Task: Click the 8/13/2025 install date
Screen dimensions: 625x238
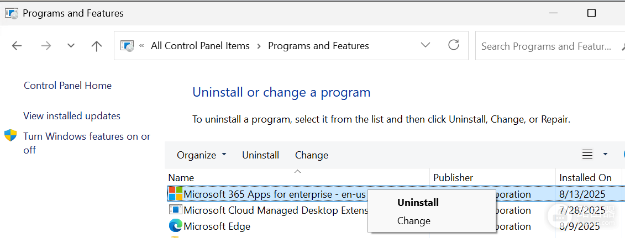Action: coord(582,194)
